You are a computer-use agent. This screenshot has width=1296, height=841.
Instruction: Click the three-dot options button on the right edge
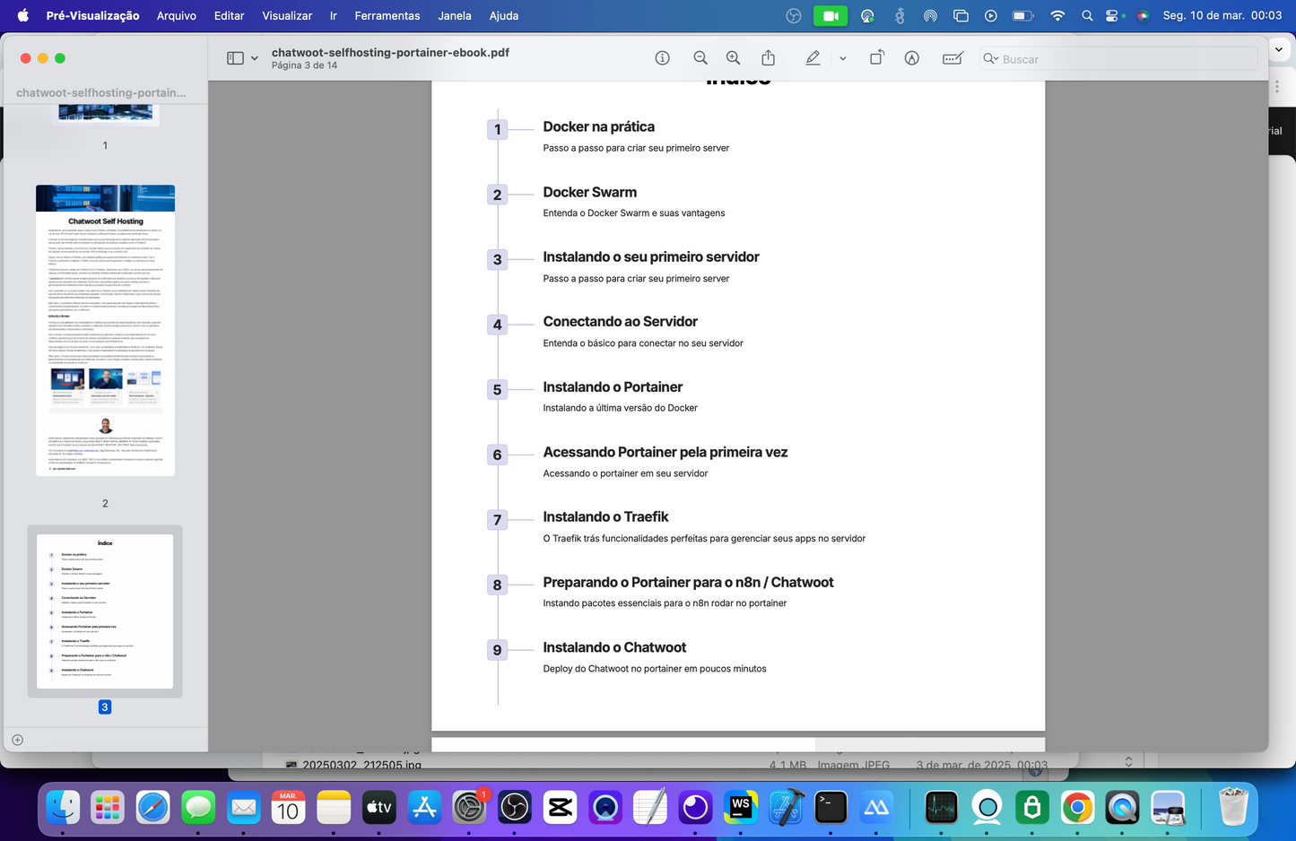(x=1277, y=85)
